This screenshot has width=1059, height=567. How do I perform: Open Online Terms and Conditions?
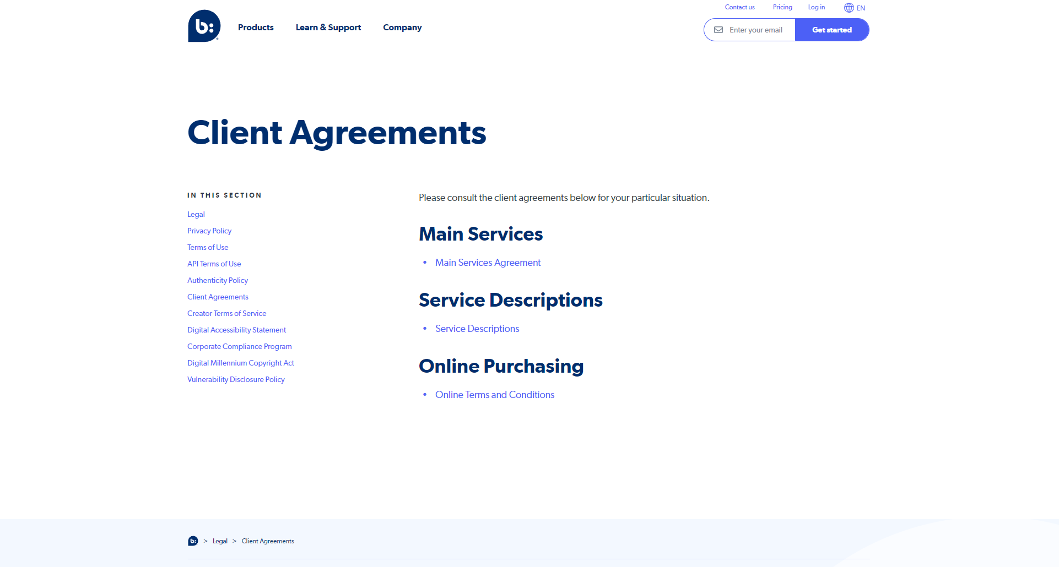(495, 395)
